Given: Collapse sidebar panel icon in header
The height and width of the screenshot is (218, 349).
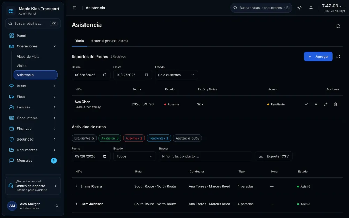Looking at the screenshot, I should (75, 8).
